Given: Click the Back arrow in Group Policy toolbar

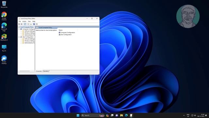Looking at the screenshot, I should click(x=19, y=24).
